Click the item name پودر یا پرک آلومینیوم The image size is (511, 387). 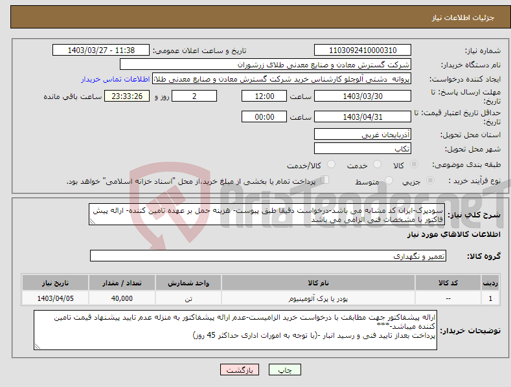(x=318, y=298)
